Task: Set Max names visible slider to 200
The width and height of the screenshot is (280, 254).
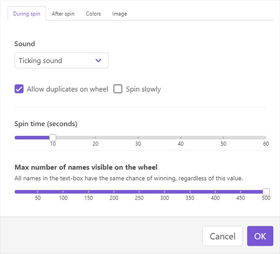Action: [114, 192]
